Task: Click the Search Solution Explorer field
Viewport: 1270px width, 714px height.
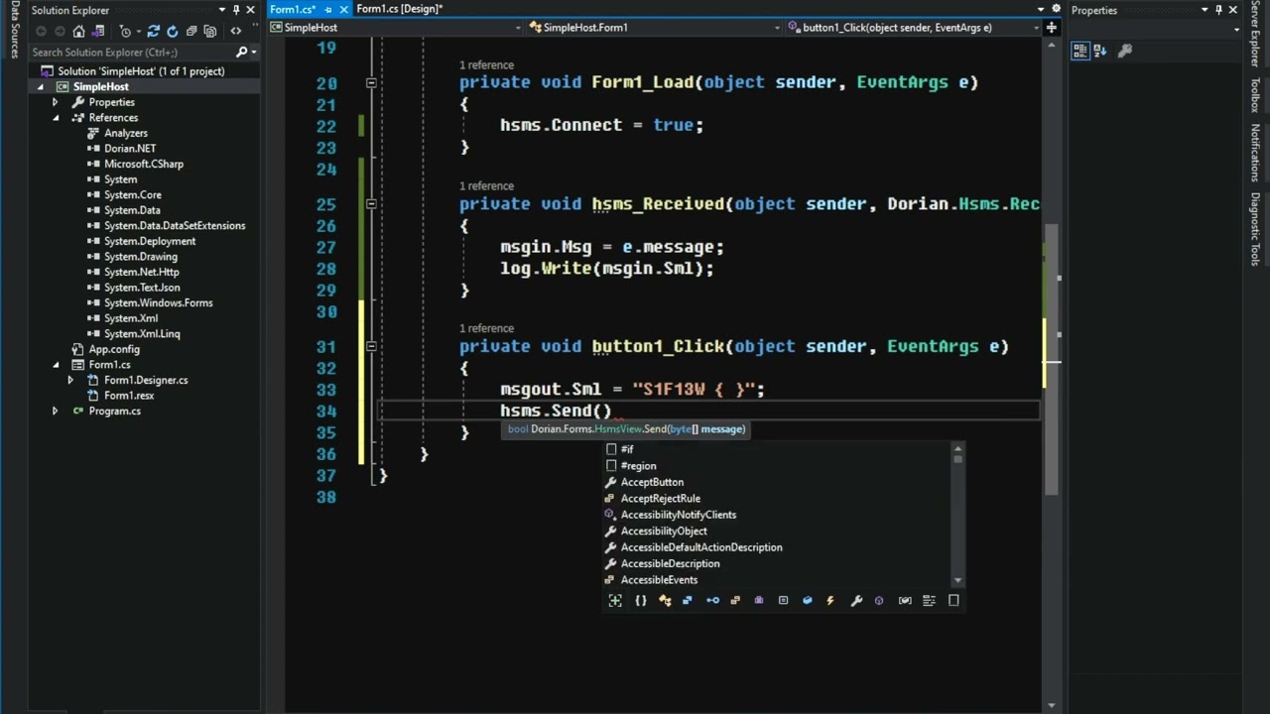Action: (x=132, y=52)
